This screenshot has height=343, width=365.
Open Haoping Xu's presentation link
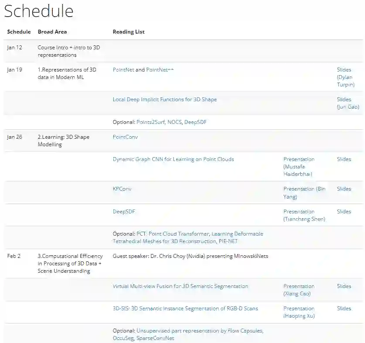tap(299, 312)
